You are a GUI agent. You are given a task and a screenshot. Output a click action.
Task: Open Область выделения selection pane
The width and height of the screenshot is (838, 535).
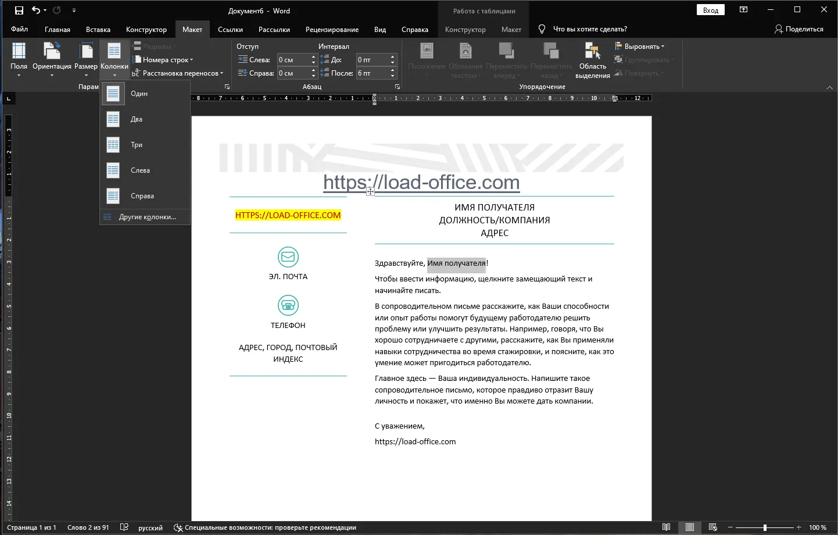pos(593,60)
